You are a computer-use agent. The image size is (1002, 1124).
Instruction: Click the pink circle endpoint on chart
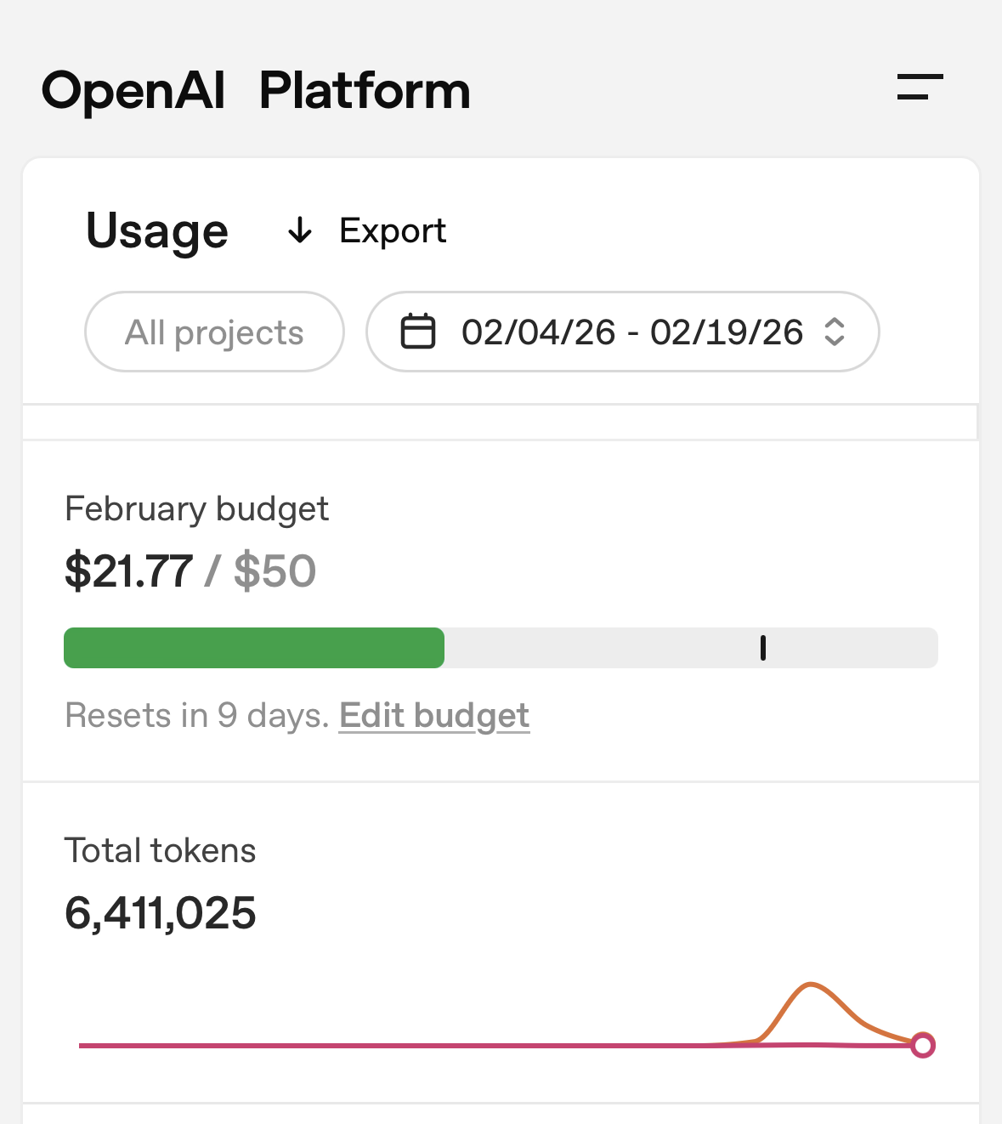[x=922, y=1045]
